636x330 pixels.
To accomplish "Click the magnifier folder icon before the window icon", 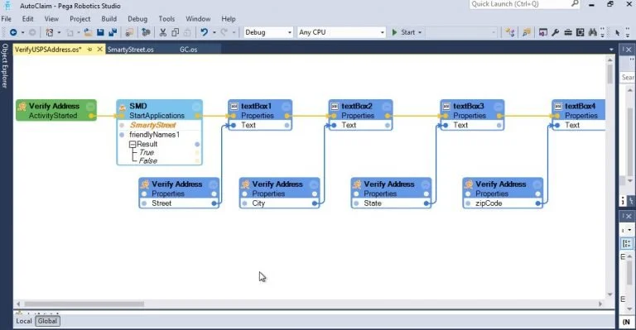I will click(x=526, y=32).
